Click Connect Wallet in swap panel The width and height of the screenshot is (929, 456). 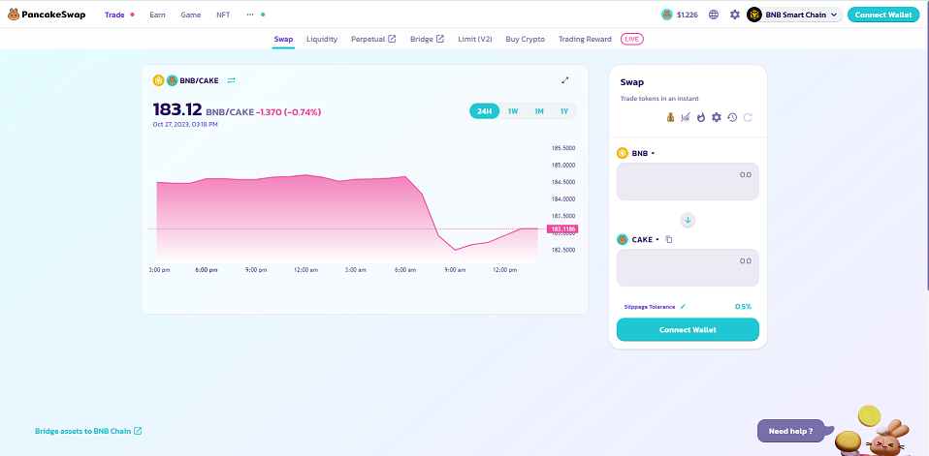(x=688, y=330)
